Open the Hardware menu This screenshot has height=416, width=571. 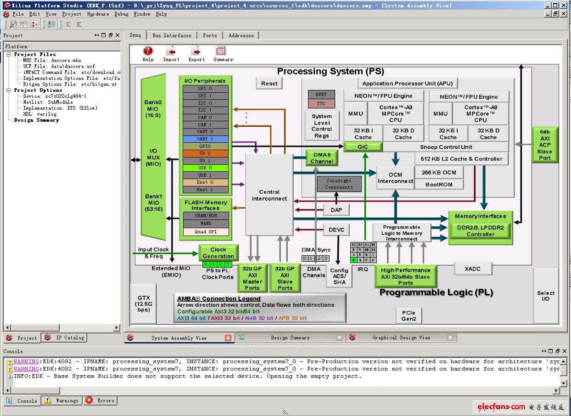click(x=98, y=14)
